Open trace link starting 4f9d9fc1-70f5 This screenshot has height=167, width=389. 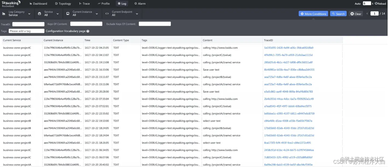[288, 55]
